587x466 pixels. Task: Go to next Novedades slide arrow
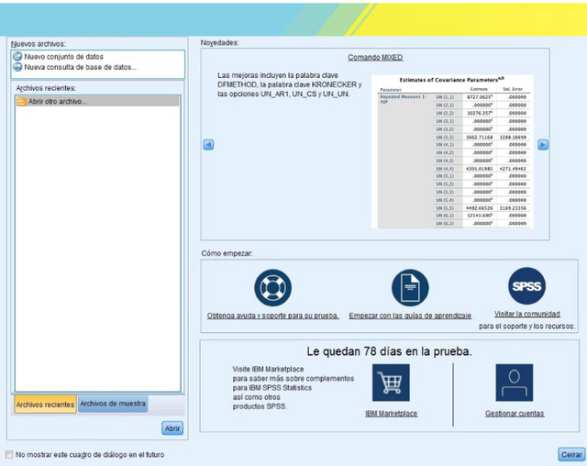point(543,145)
